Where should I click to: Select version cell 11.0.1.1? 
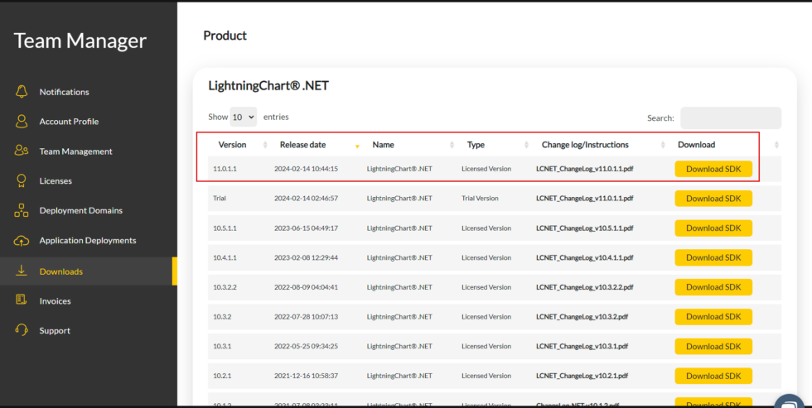(225, 169)
